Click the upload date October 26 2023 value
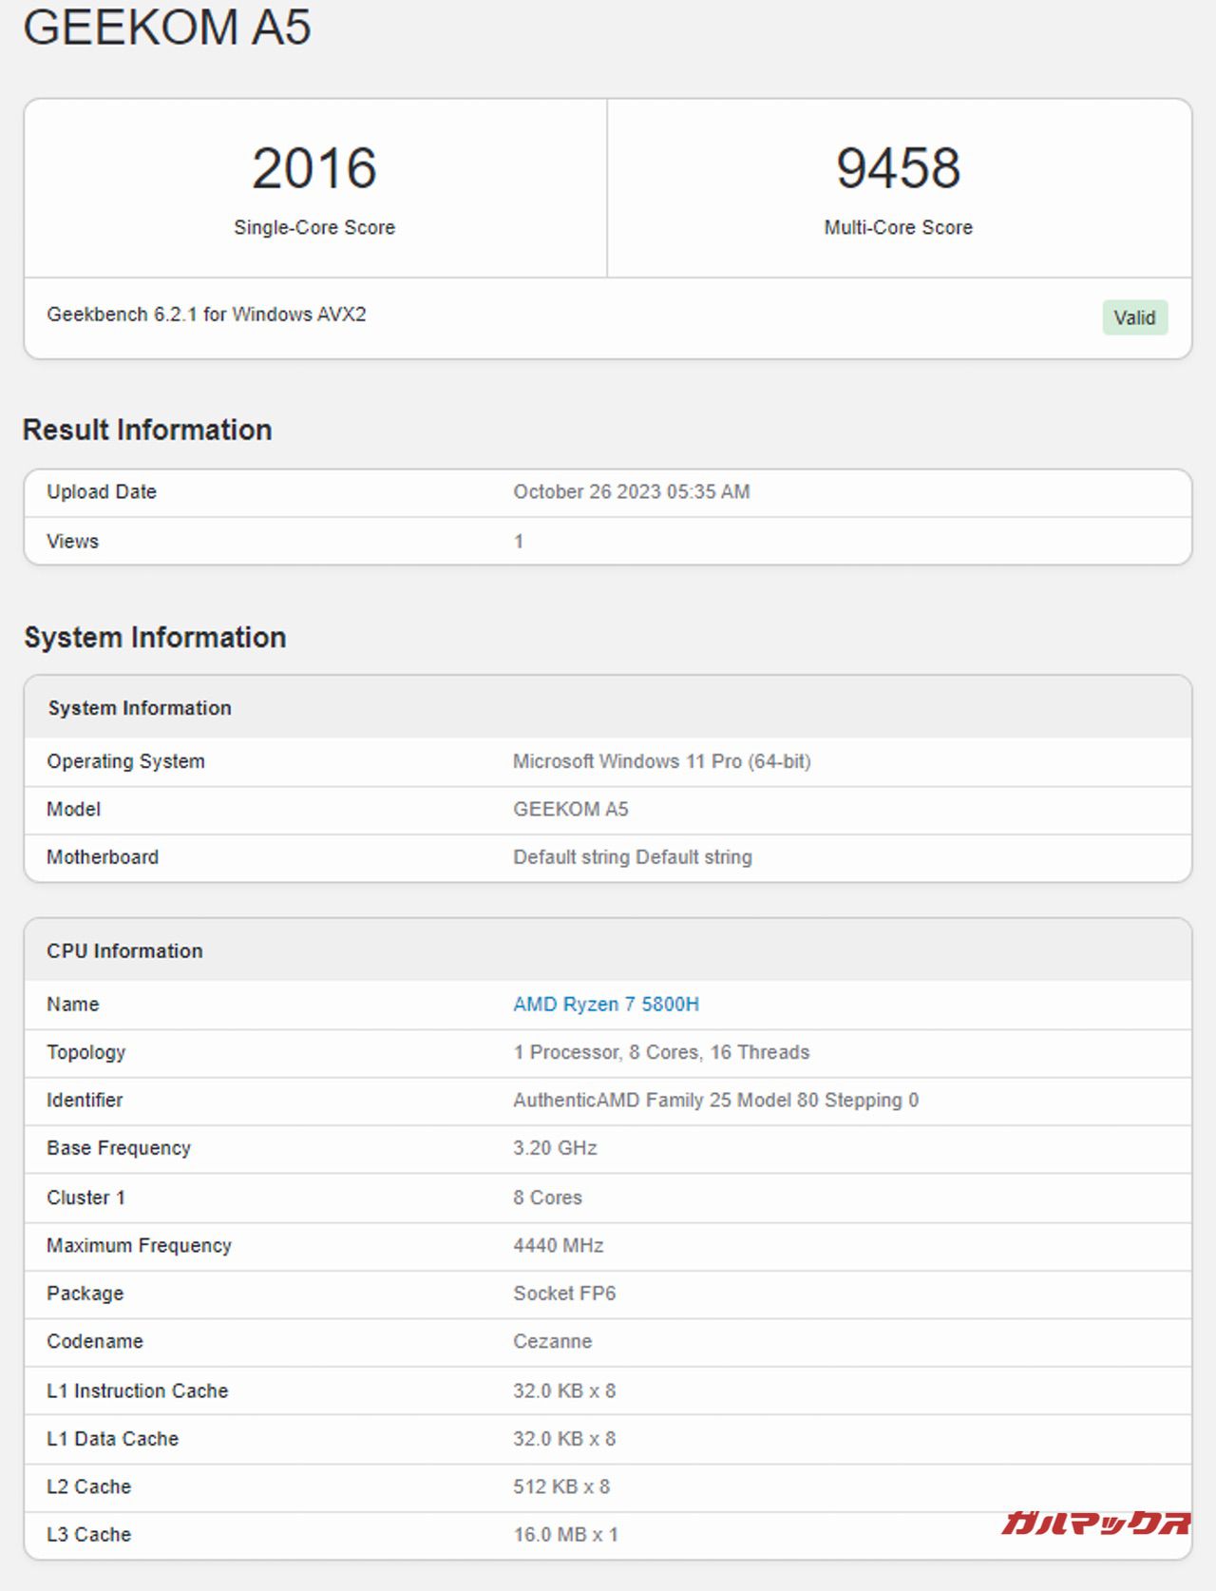Viewport: 1216px width, 1591px height. [x=631, y=491]
